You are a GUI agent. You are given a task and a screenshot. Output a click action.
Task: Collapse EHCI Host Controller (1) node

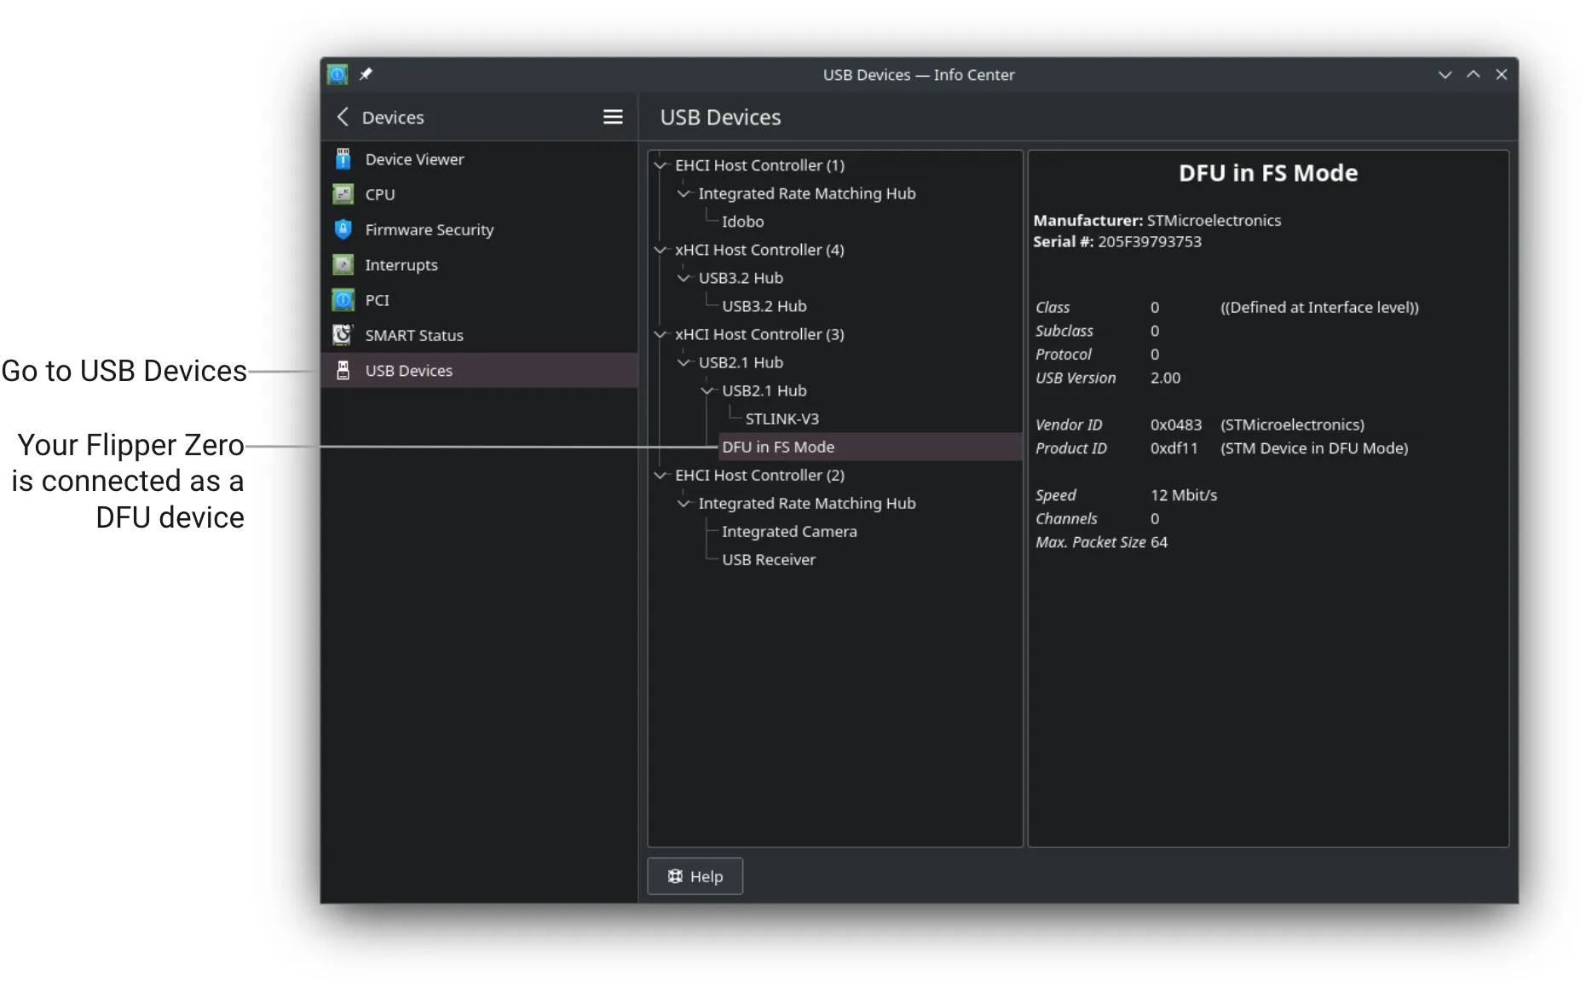pos(660,165)
